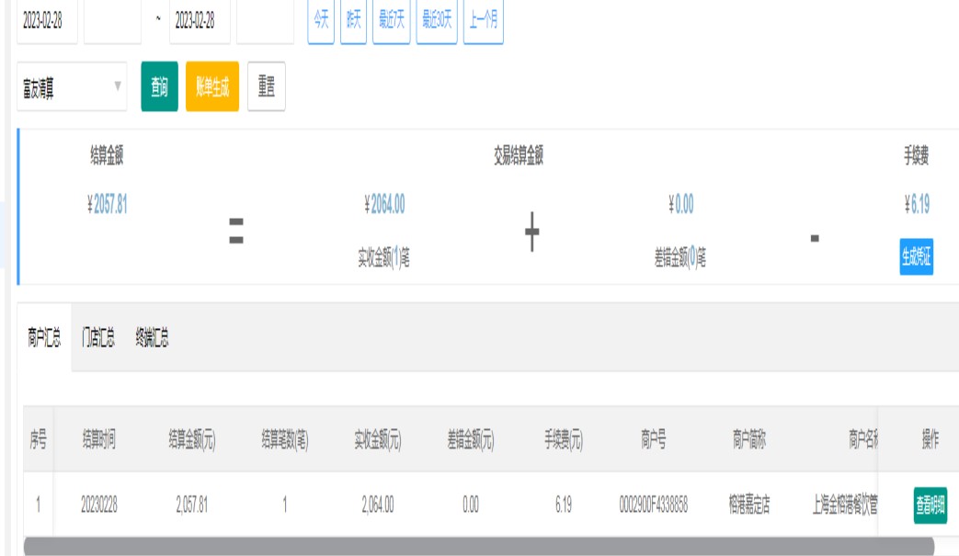This screenshot has width=959, height=556.
Task: Select the 昨天 quick date filter
Action: click(x=353, y=21)
